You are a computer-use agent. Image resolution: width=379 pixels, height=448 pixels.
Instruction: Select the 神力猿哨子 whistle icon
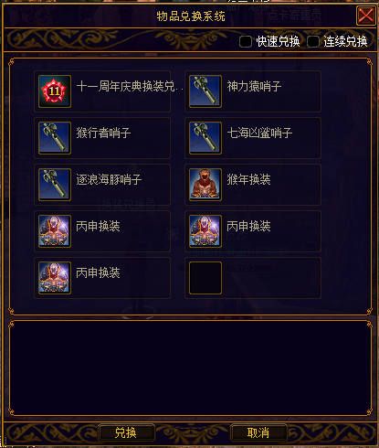tap(205, 91)
